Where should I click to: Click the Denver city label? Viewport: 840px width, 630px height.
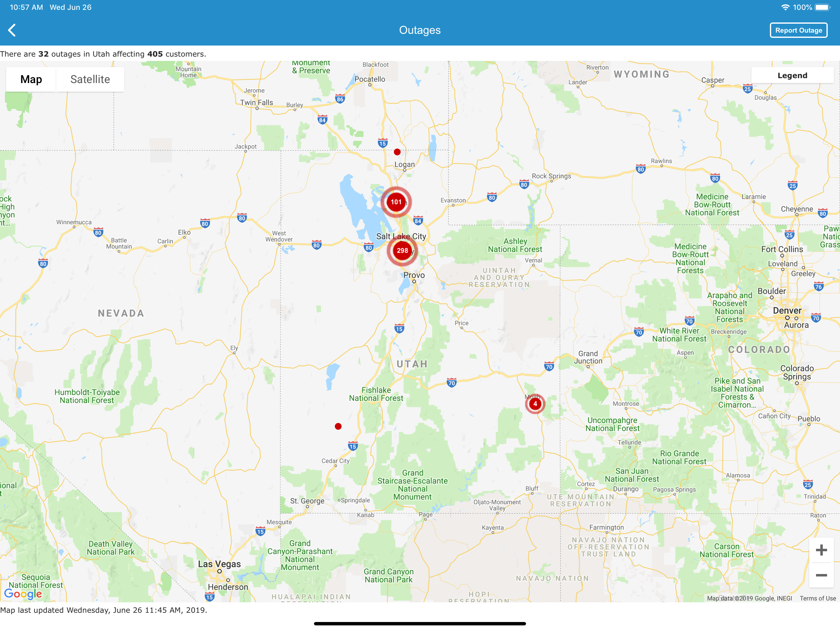coord(787,310)
